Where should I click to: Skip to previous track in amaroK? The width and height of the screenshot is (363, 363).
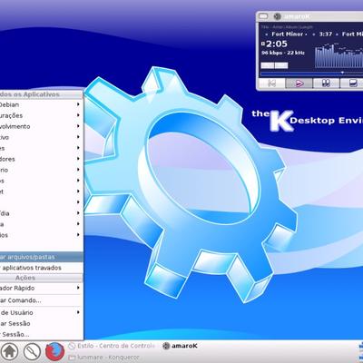click(x=272, y=83)
